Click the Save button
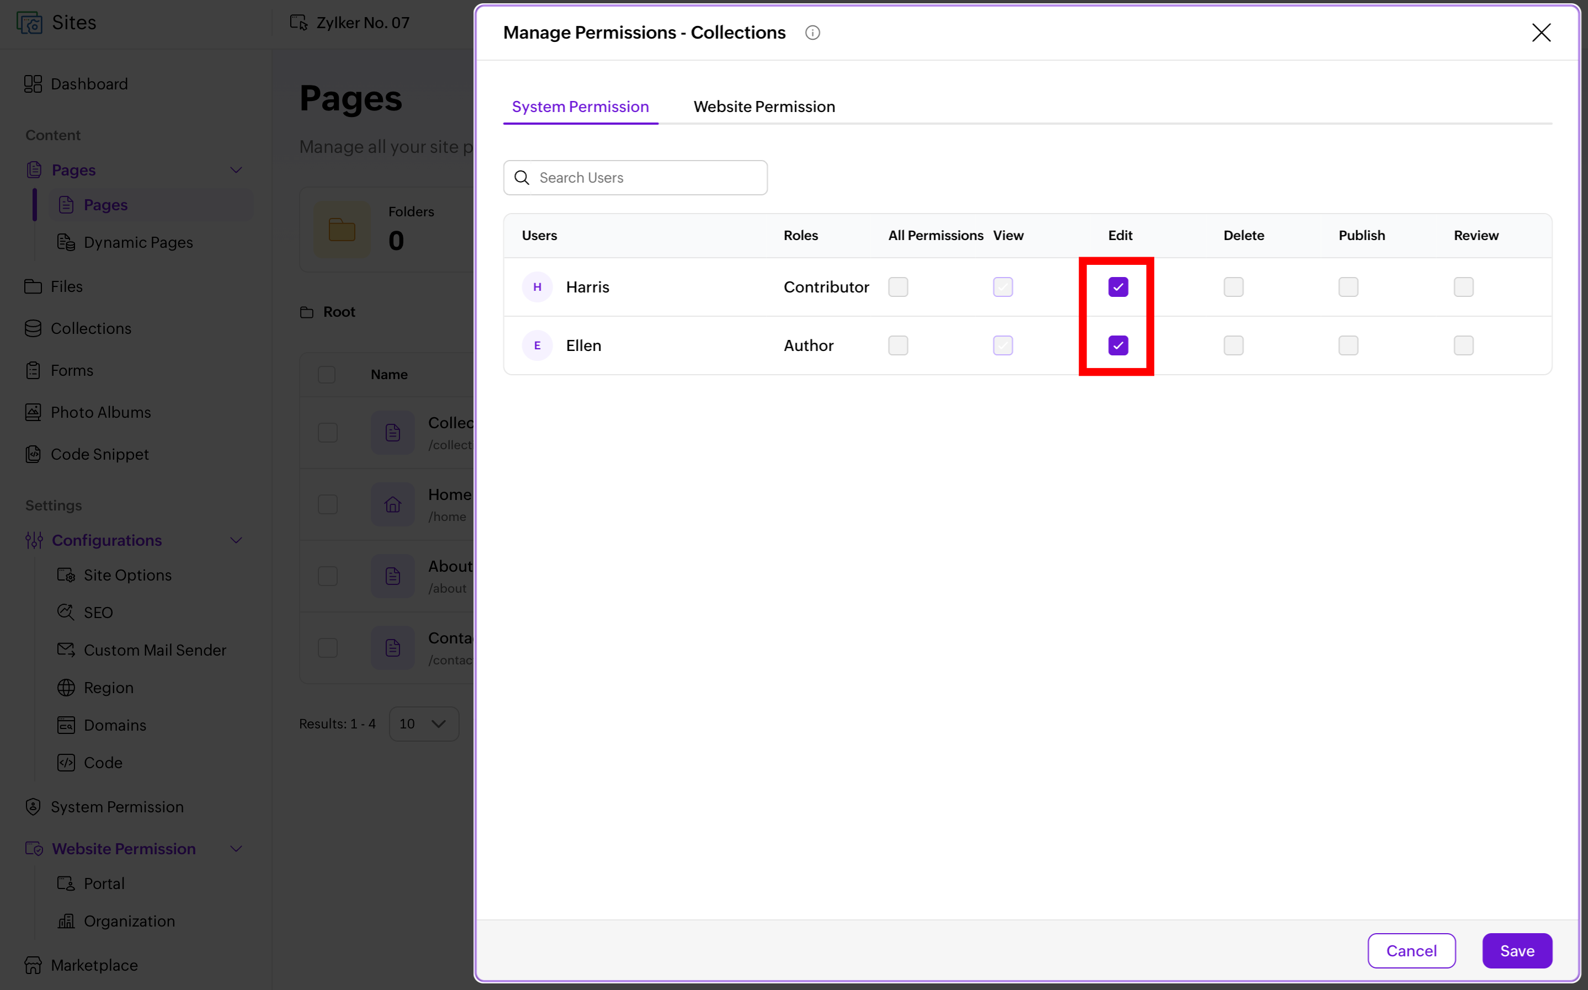Image resolution: width=1588 pixels, height=990 pixels. pos(1517,951)
